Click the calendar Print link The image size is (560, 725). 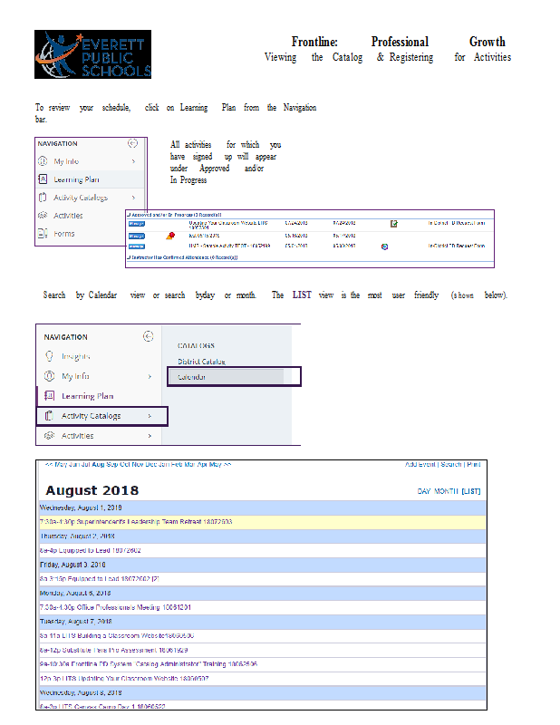(474, 464)
